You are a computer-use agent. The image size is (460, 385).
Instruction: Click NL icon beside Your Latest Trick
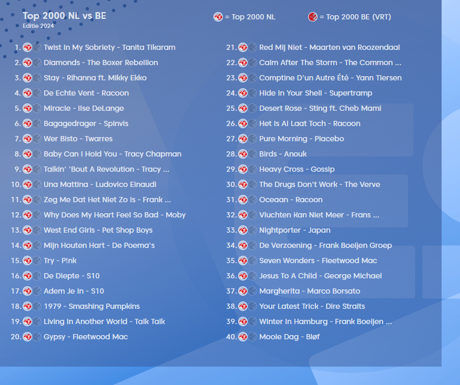[x=243, y=306]
